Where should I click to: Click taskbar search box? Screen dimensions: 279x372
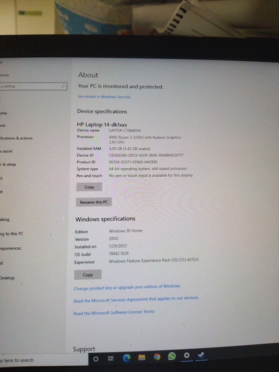pos(44,360)
